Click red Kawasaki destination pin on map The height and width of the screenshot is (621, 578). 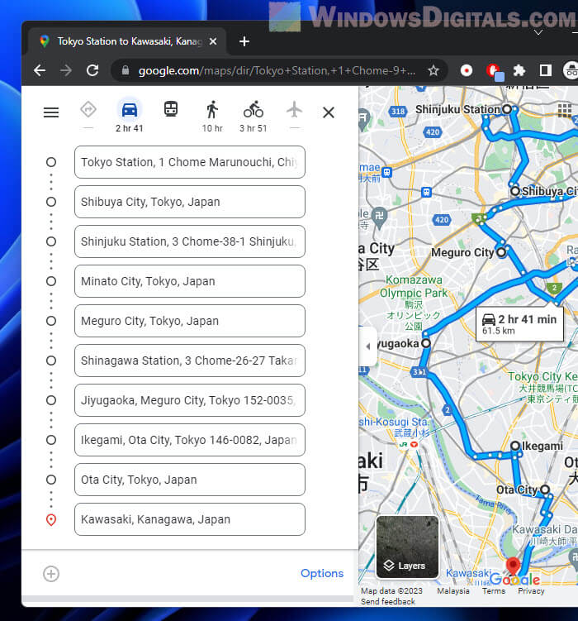click(x=513, y=566)
